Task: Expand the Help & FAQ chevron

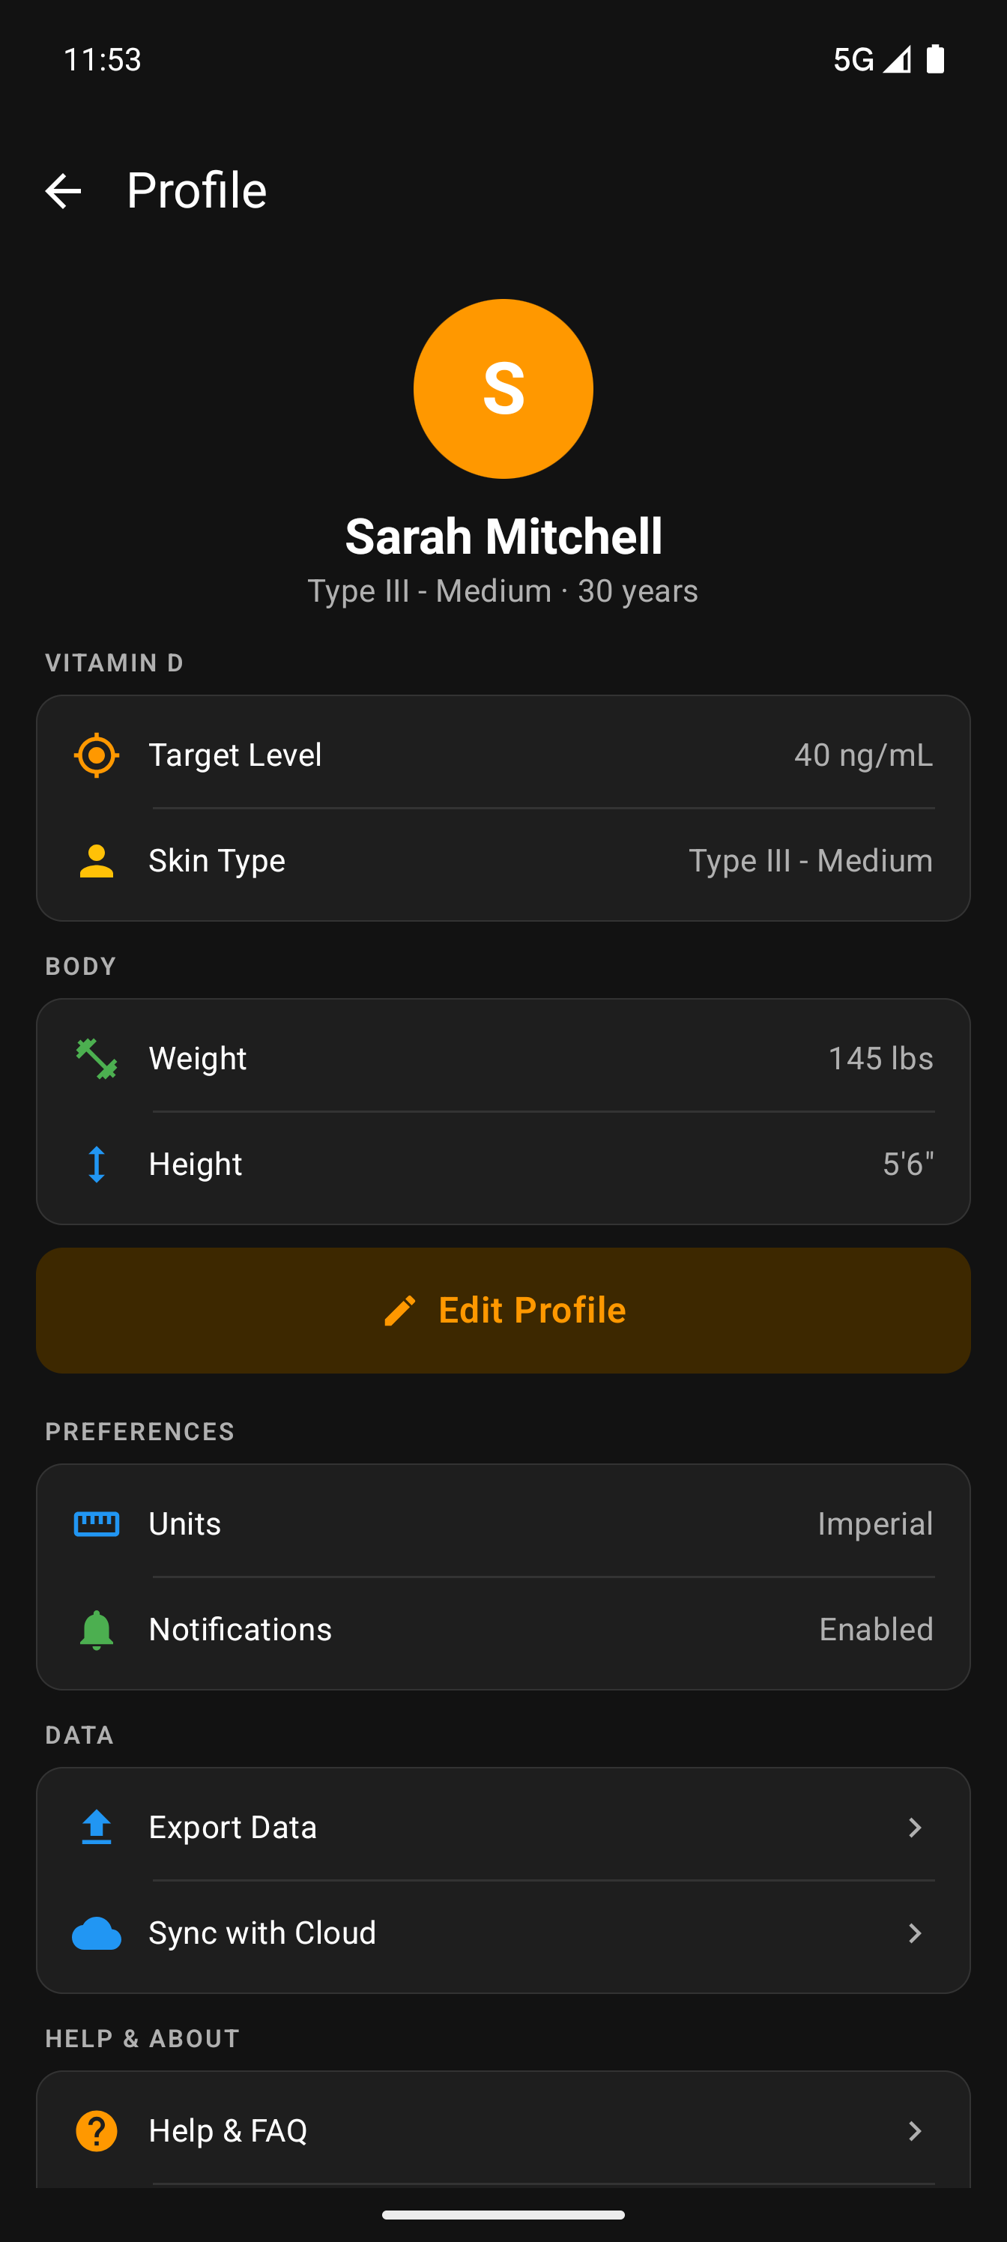Action: click(x=914, y=2130)
